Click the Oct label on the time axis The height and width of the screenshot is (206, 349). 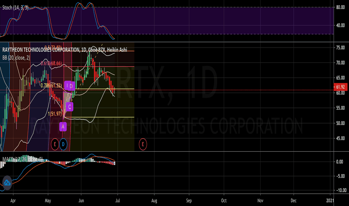tap(224, 201)
